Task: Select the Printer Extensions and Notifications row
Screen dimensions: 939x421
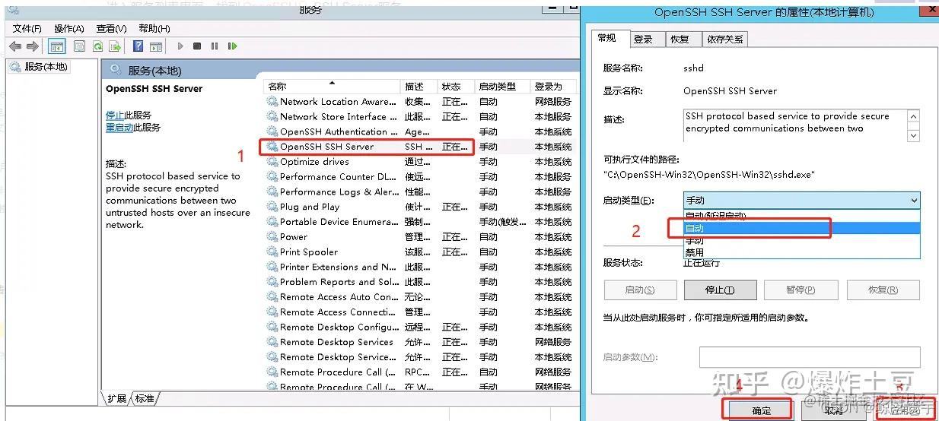Action: [419, 267]
